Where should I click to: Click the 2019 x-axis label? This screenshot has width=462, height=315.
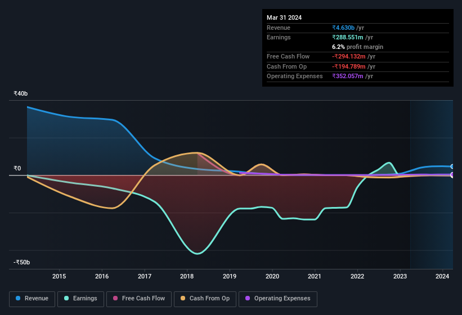pyautogui.click(x=230, y=276)
